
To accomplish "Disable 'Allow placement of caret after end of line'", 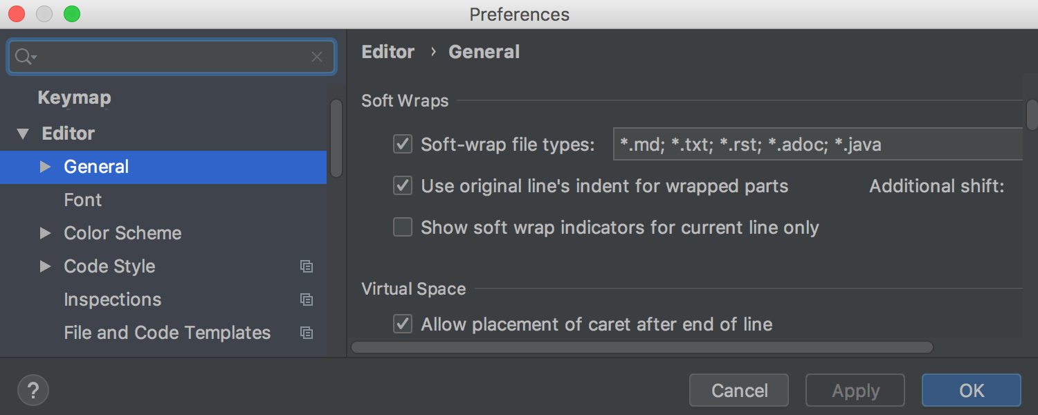I will pyautogui.click(x=402, y=324).
